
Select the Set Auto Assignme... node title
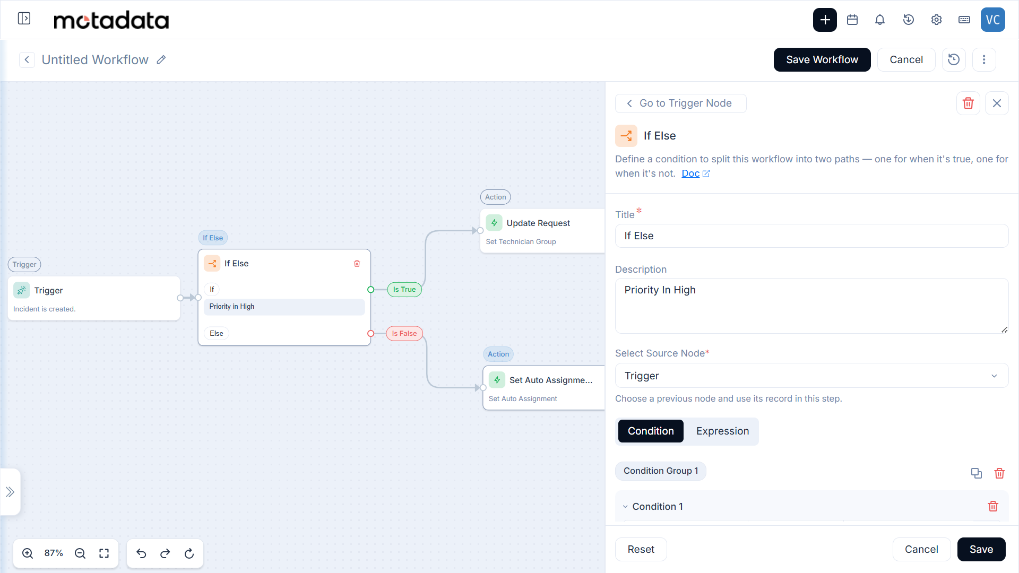pyautogui.click(x=551, y=380)
